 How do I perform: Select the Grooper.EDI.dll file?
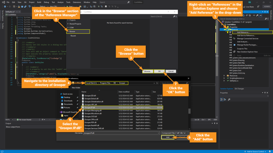[90, 96]
